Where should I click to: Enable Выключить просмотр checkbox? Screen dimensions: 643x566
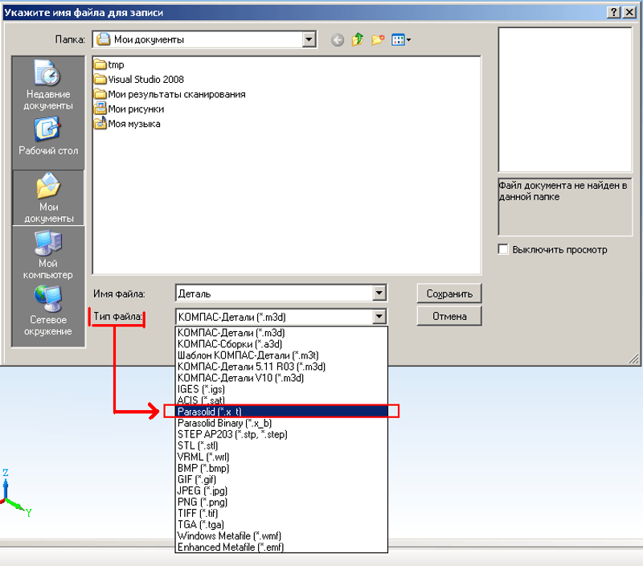[x=503, y=249]
